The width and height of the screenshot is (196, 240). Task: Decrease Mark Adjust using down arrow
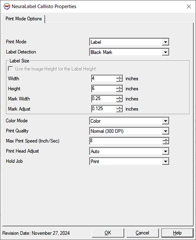point(119,111)
